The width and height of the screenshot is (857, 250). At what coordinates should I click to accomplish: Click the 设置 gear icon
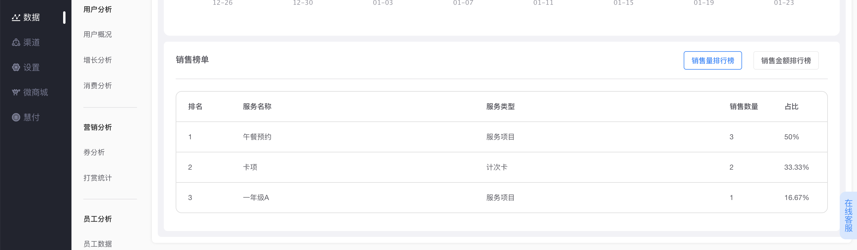click(x=16, y=67)
